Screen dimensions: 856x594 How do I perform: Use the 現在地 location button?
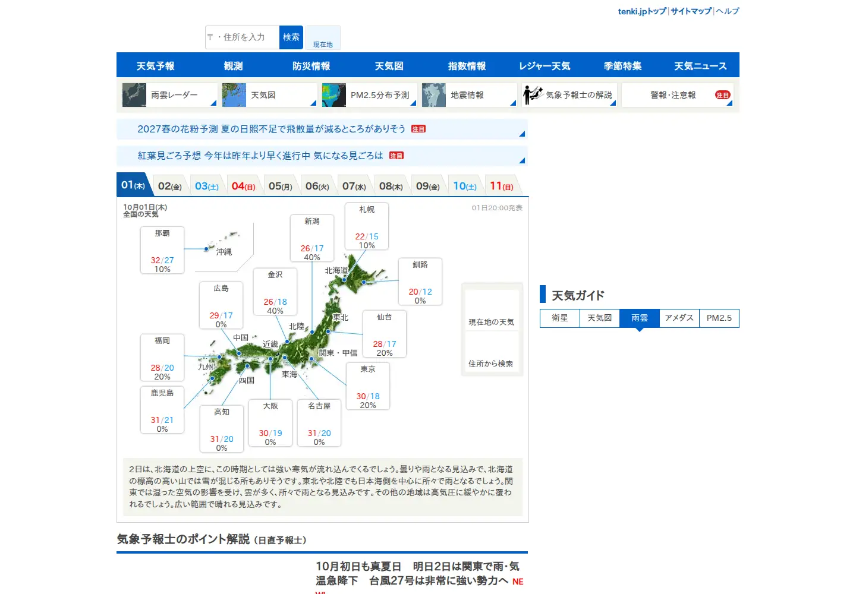tap(323, 37)
